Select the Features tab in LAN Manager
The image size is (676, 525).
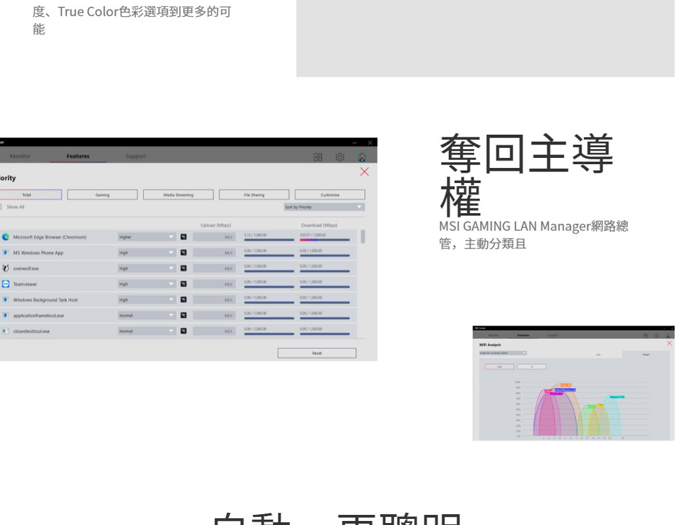click(78, 156)
